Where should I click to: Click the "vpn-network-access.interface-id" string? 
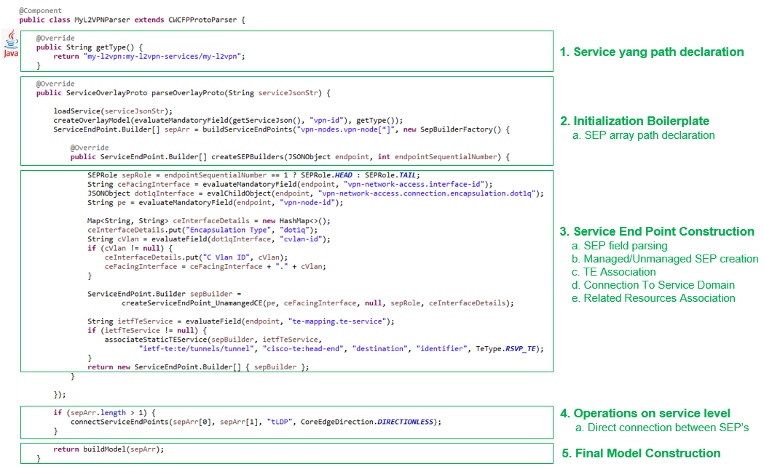point(414,185)
